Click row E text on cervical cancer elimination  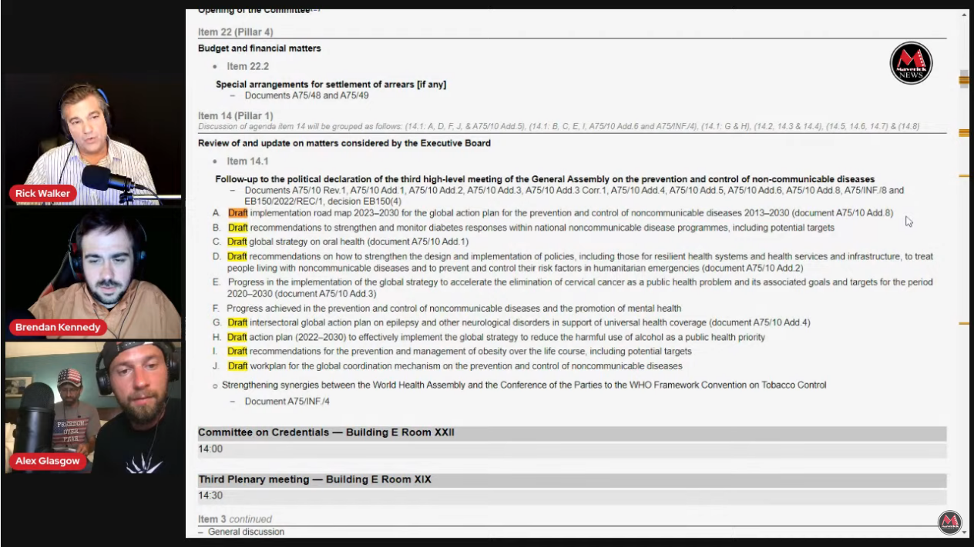(x=579, y=288)
